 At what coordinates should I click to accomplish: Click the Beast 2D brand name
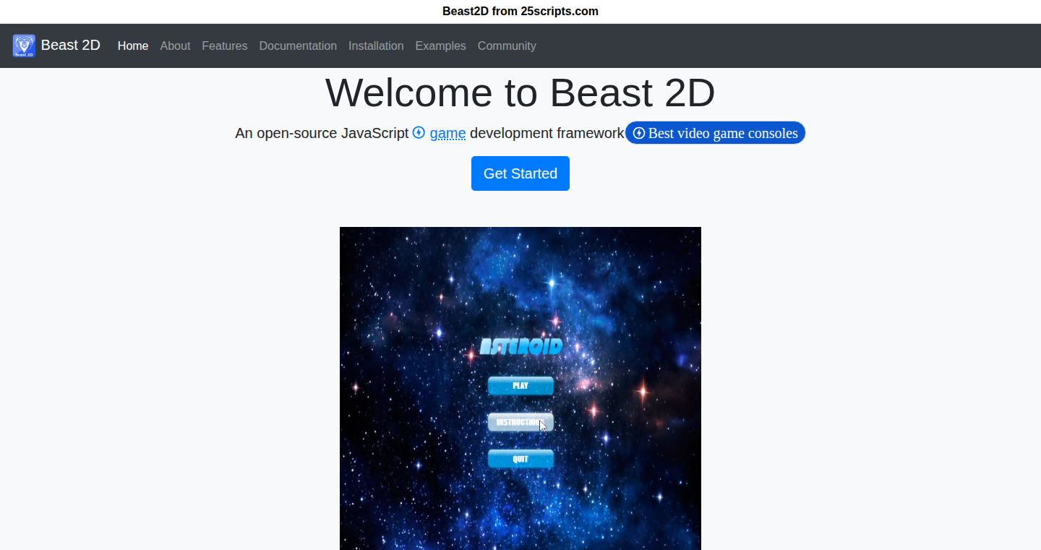70,45
